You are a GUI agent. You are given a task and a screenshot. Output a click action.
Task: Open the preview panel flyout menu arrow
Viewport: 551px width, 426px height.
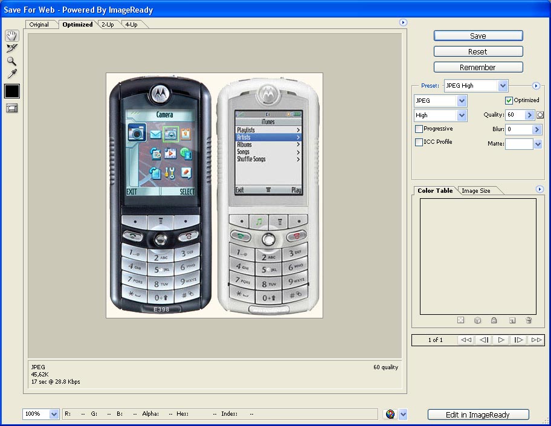point(403,22)
